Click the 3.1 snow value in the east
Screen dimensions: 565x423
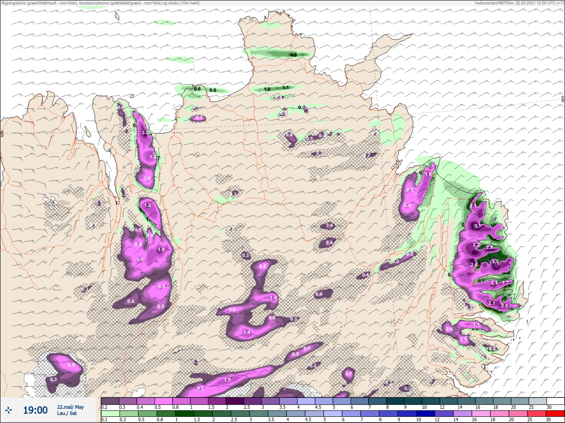477,226
